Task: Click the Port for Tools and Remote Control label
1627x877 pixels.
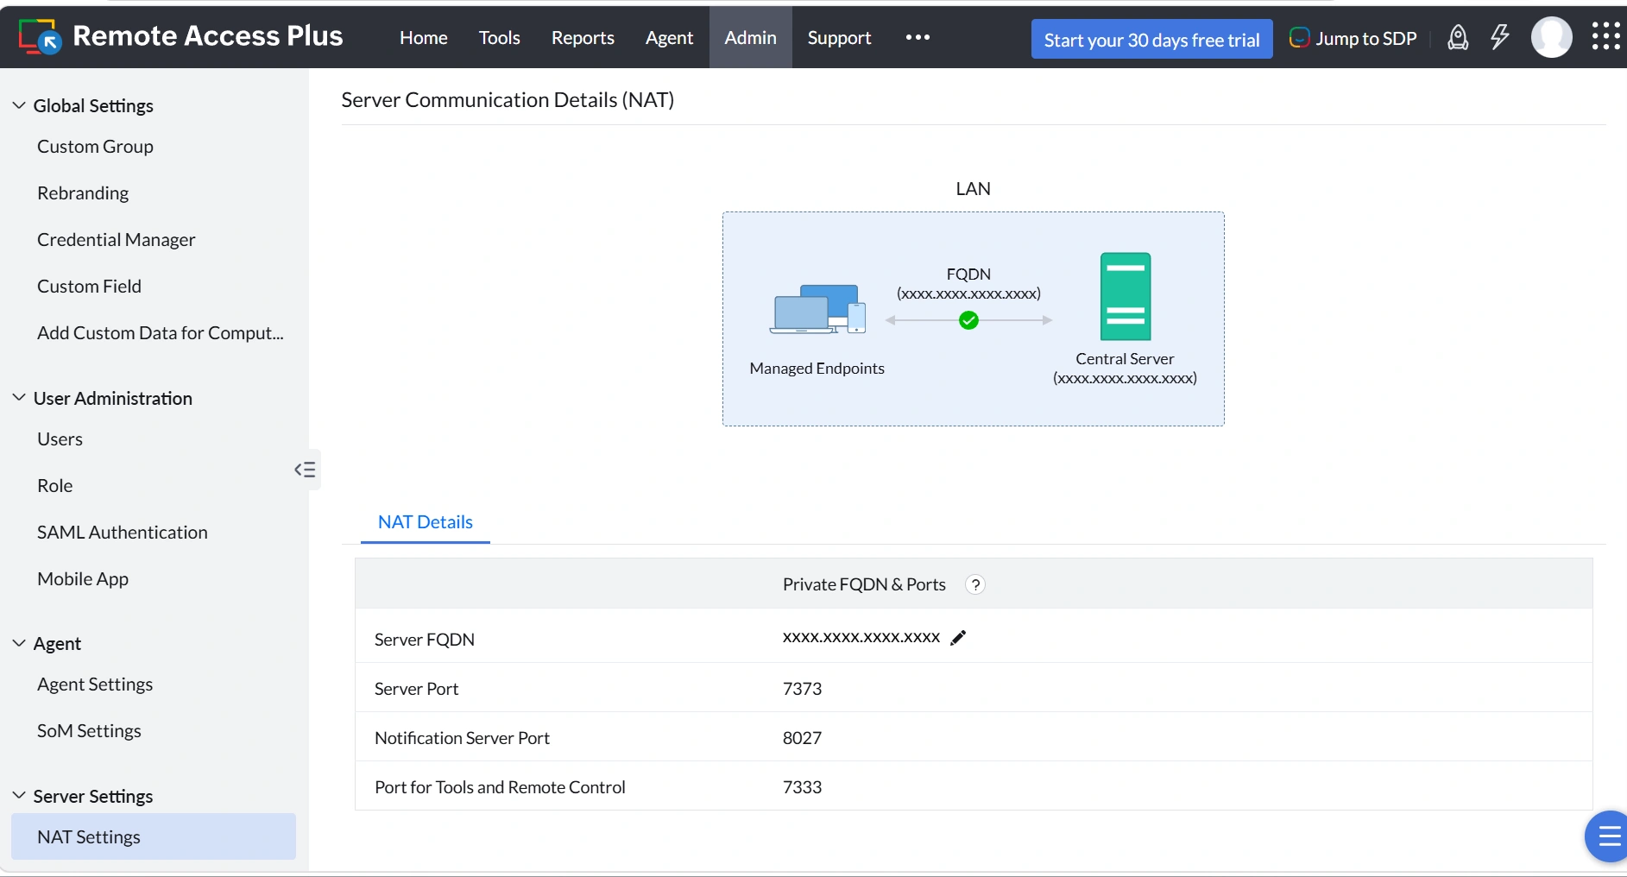Action: (500, 787)
